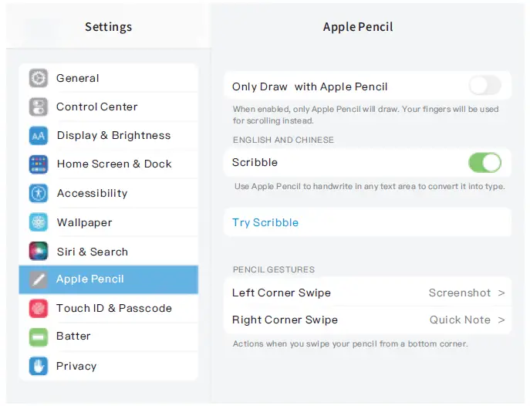Open Right Corner Swipe Quick Note chevron
This screenshot has width=530, height=406.
(501, 320)
